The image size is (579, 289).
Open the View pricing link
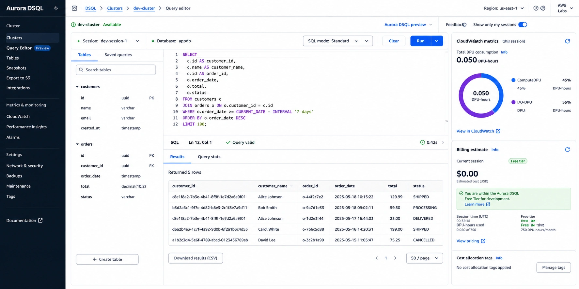(468, 241)
